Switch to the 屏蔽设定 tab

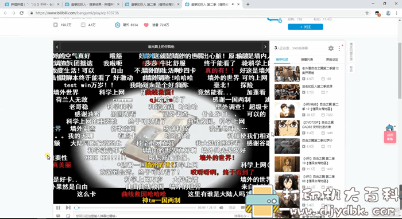tap(332, 60)
